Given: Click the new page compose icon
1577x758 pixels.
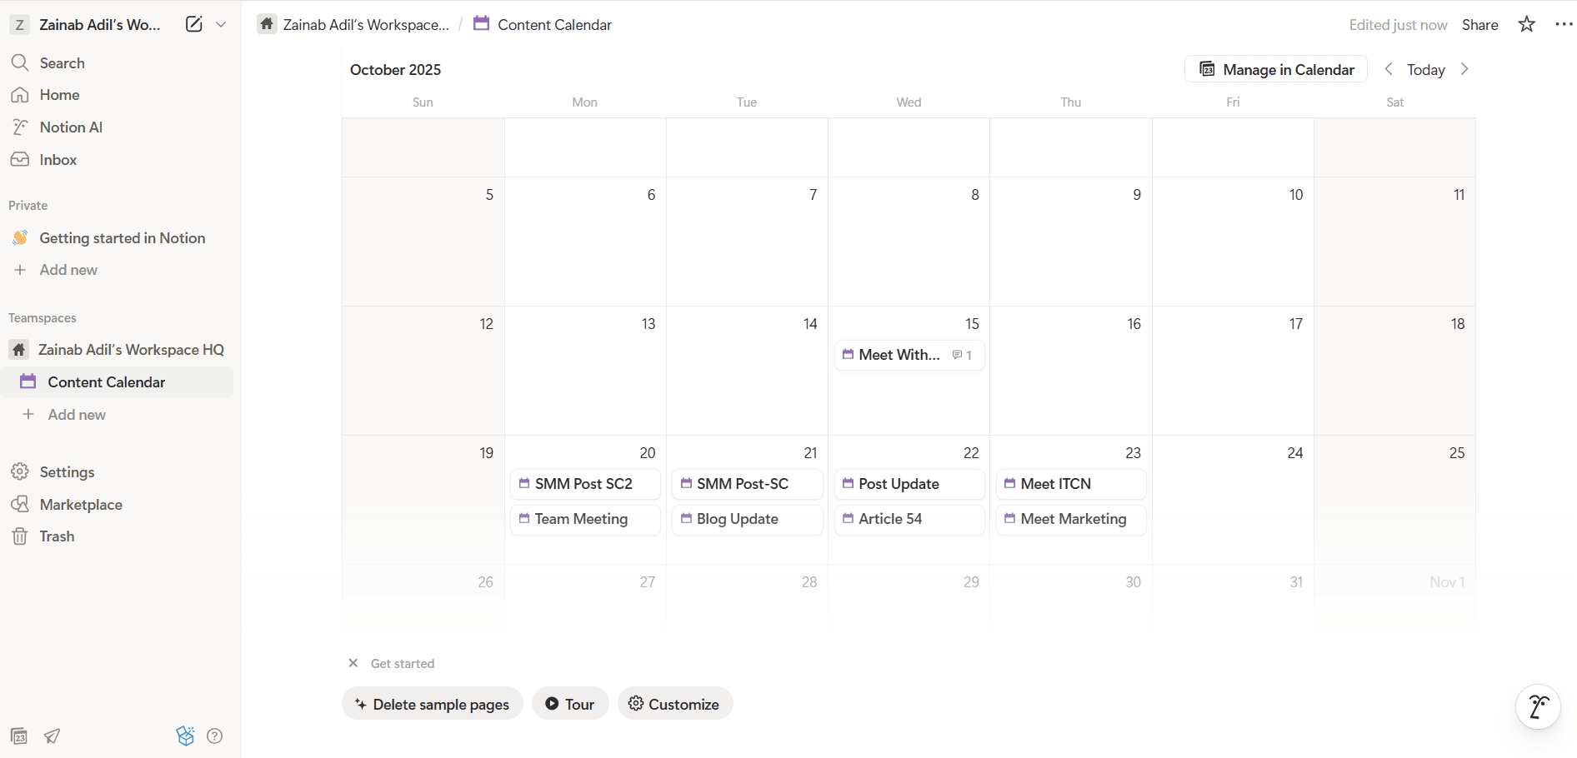Looking at the screenshot, I should (193, 24).
